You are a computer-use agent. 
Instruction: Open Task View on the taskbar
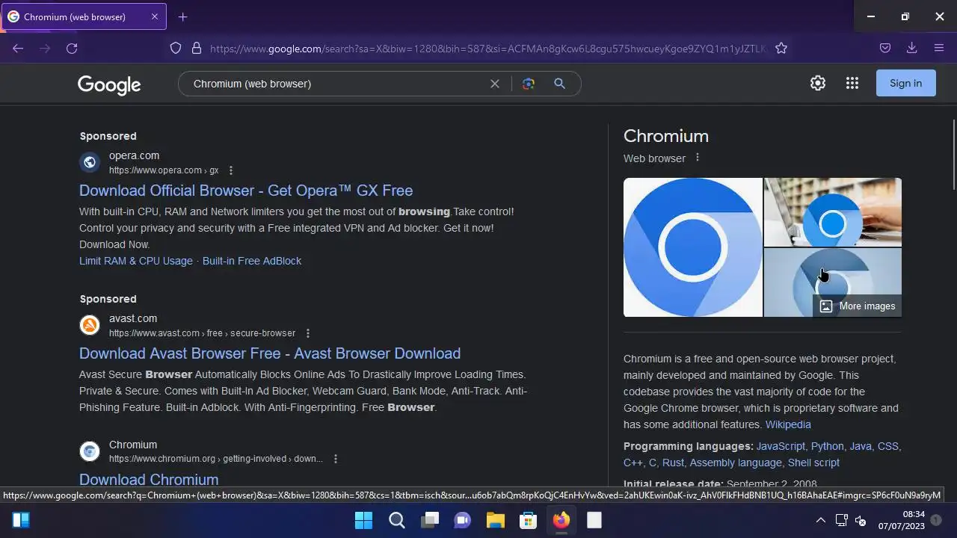coord(430,520)
